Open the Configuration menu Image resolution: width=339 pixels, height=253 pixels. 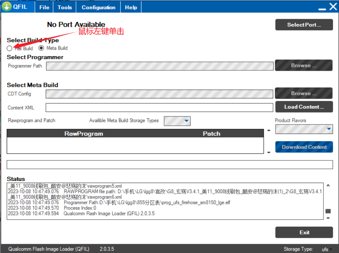pyautogui.click(x=98, y=7)
